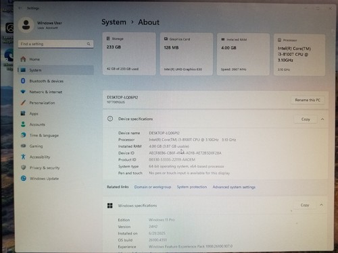The height and width of the screenshot is (253, 338).
Task: Click the Find a setting search box
Action: click(x=55, y=44)
